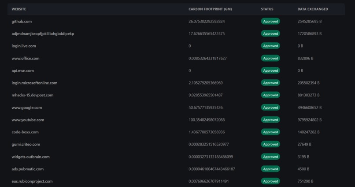
Task: Click the carbon value 0.007696626707911491
Action: click(208, 181)
